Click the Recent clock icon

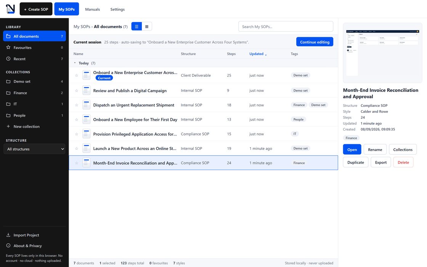(8, 59)
